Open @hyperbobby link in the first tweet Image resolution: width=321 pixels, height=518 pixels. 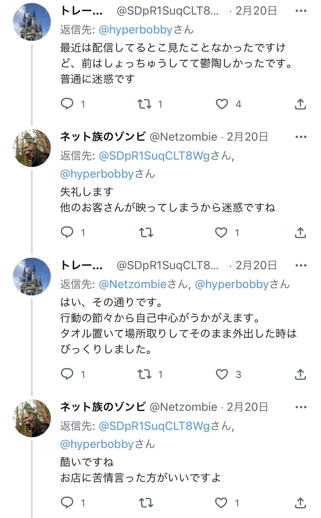(136, 30)
